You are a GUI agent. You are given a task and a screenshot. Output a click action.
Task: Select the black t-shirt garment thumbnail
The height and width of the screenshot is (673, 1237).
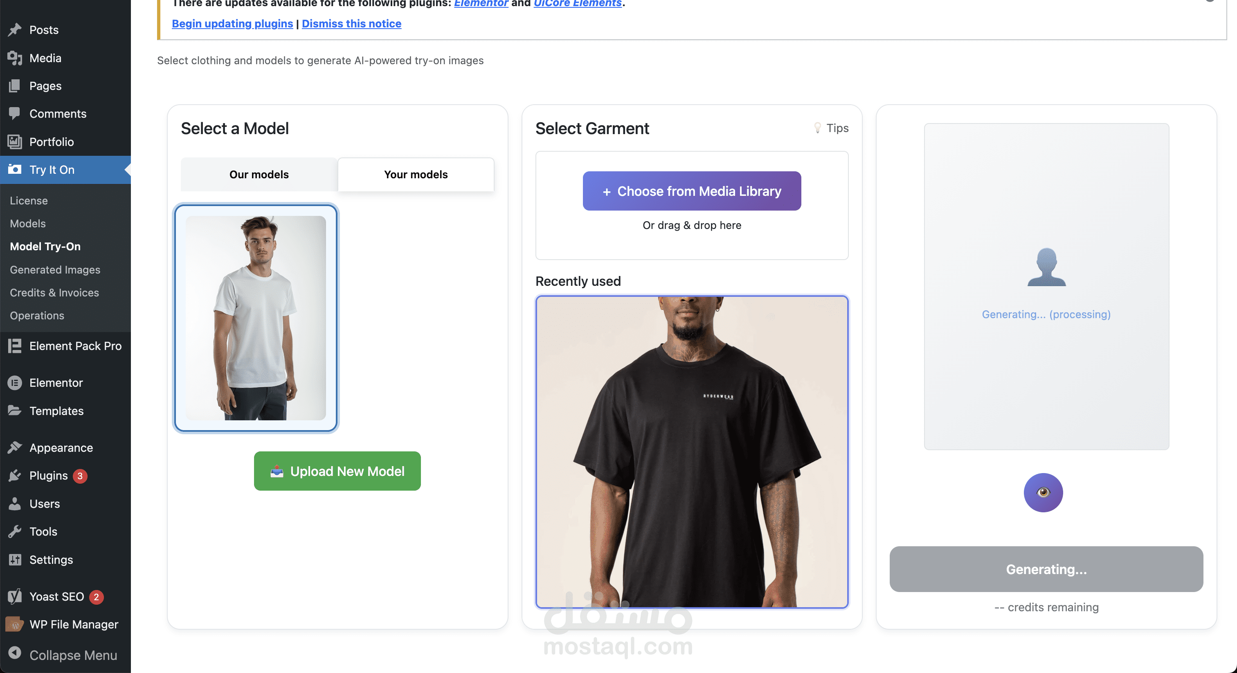(691, 451)
